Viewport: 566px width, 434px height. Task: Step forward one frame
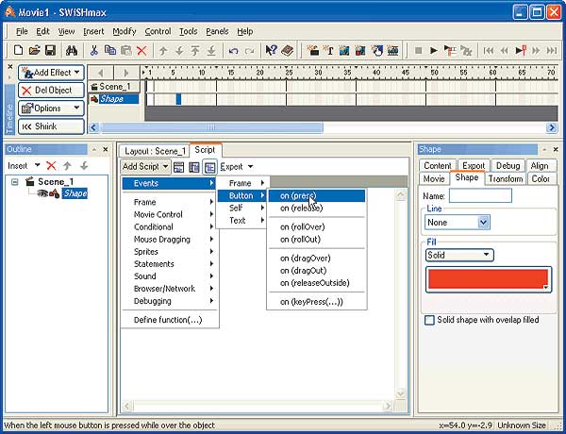(536, 51)
